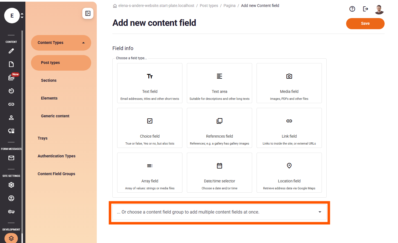This screenshot has height=243, width=398.
Task: Click the key icon in left rail
Action: pyautogui.click(x=11, y=212)
